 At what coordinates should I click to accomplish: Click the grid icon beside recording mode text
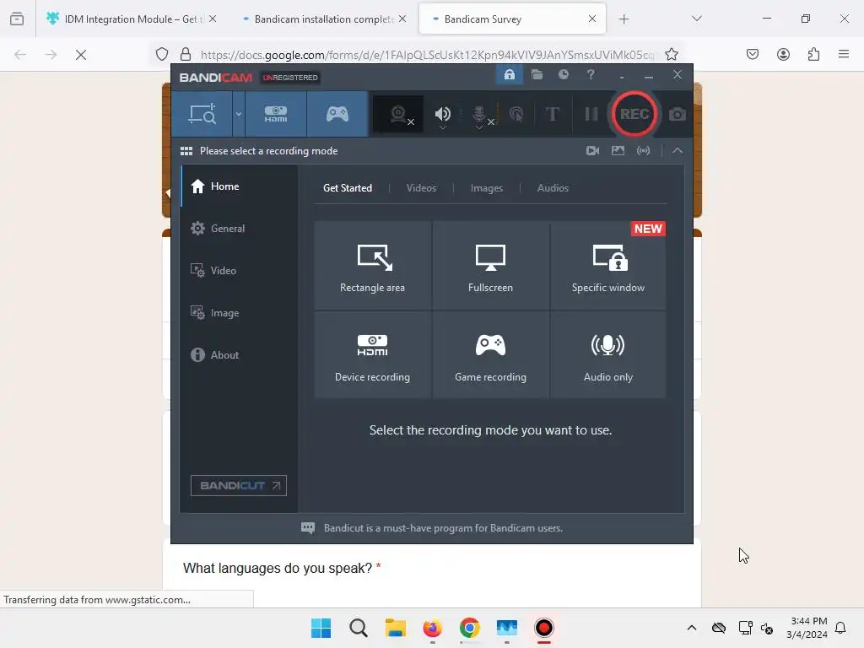click(x=186, y=151)
